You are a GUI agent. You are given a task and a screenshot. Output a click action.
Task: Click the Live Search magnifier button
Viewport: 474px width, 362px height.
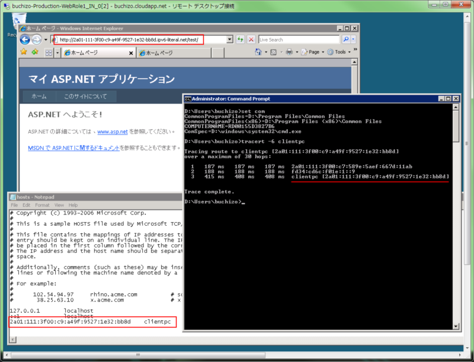346,39
